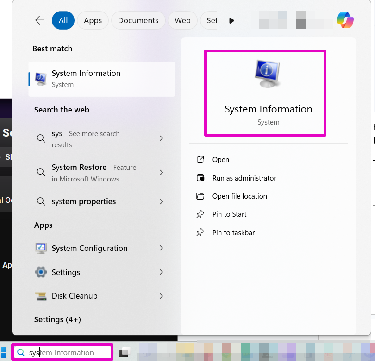Launch System Configuration app result

pyautogui.click(x=101, y=248)
